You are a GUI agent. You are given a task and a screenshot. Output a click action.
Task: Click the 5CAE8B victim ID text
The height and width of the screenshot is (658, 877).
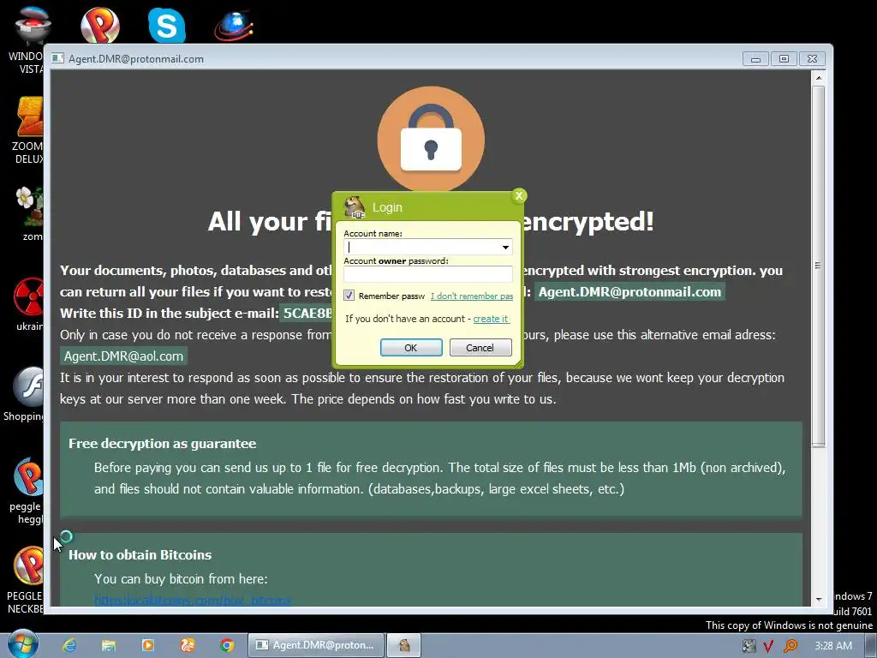[307, 313]
